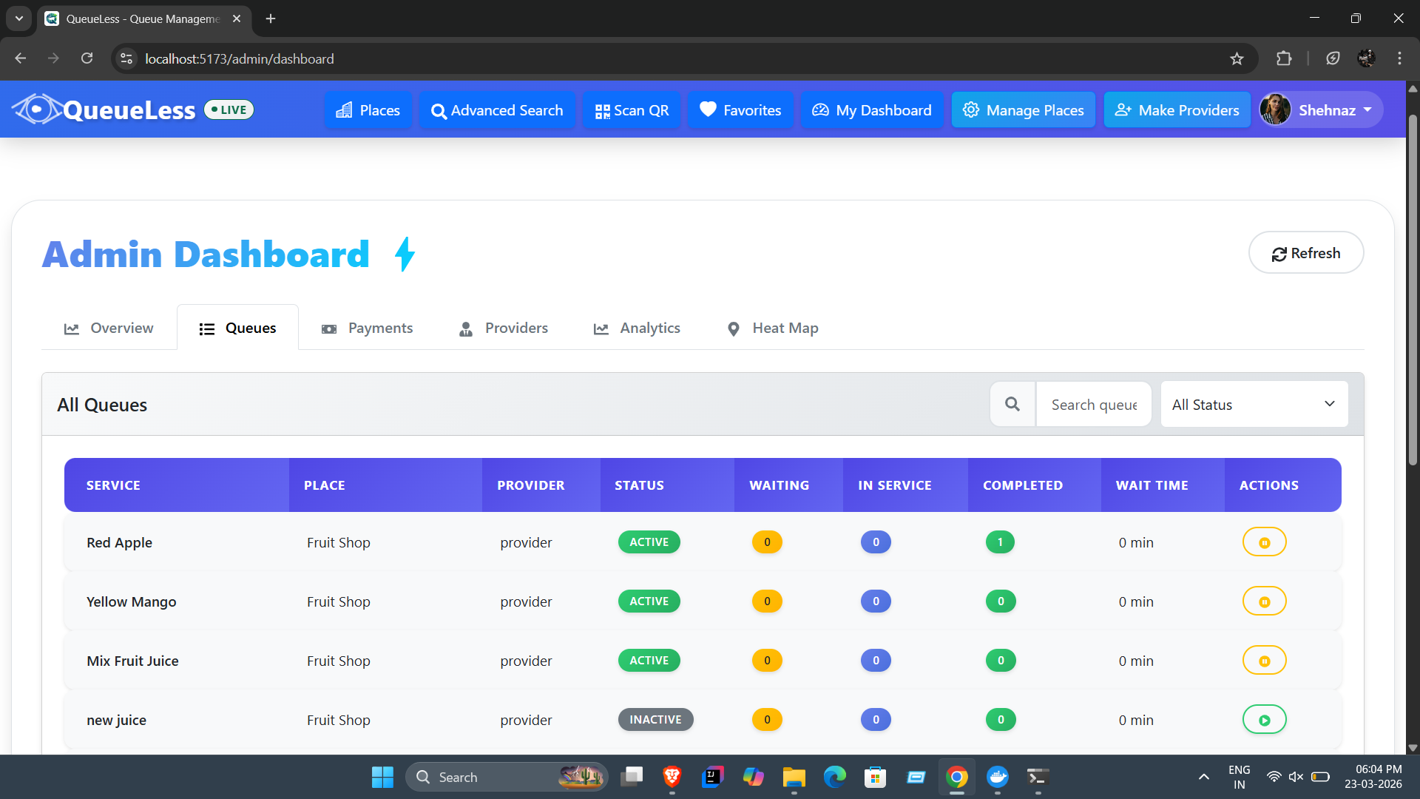Viewport: 1420px width, 799px height.
Task: Open the Providers tab
Action: coord(503,328)
